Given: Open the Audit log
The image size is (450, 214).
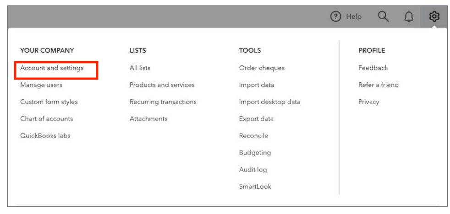Looking at the screenshot, I should [x=253, y=169].
